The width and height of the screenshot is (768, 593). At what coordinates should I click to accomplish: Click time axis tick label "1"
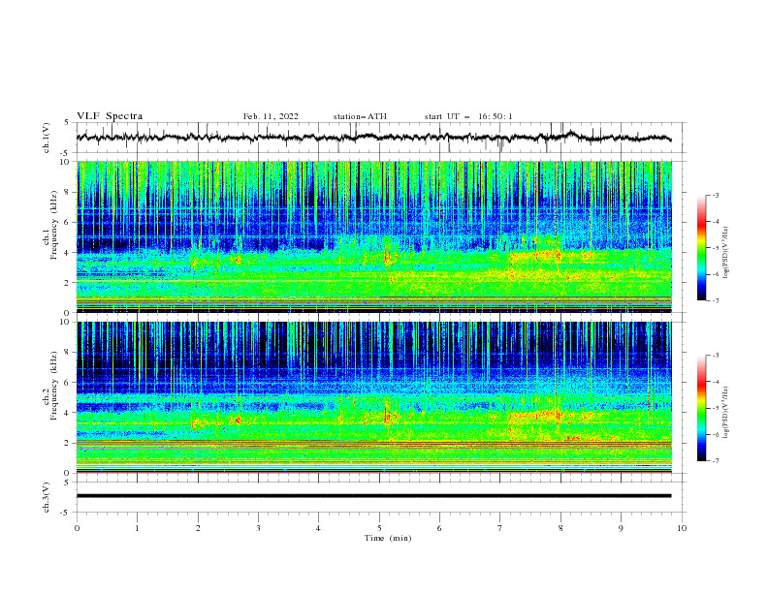tap(137, 528)
